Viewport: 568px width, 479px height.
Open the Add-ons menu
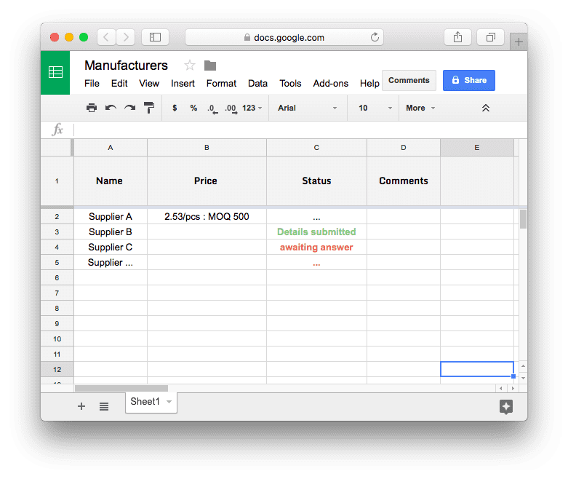(331, 84)
